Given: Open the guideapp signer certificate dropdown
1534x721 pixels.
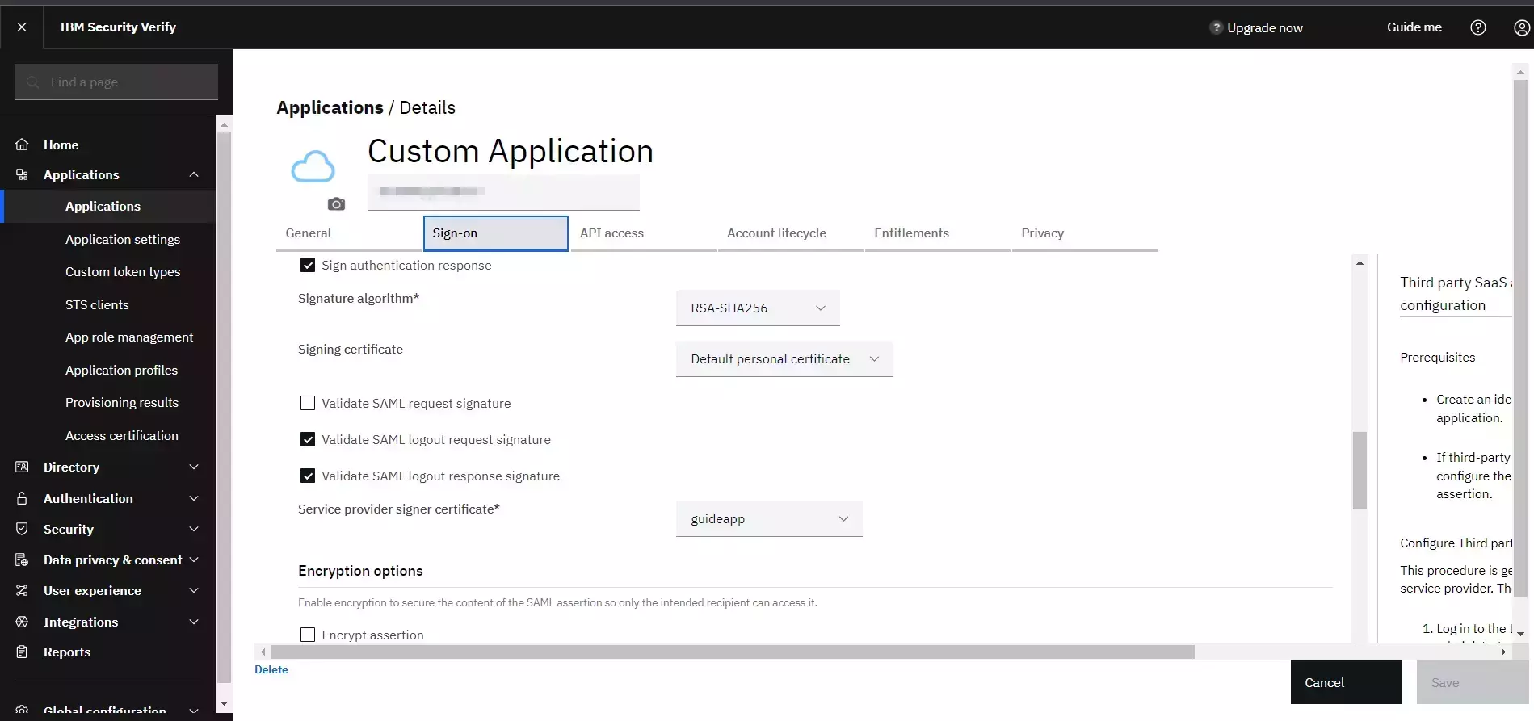Looking at the screenshot, I should click(x=769, y=518).
